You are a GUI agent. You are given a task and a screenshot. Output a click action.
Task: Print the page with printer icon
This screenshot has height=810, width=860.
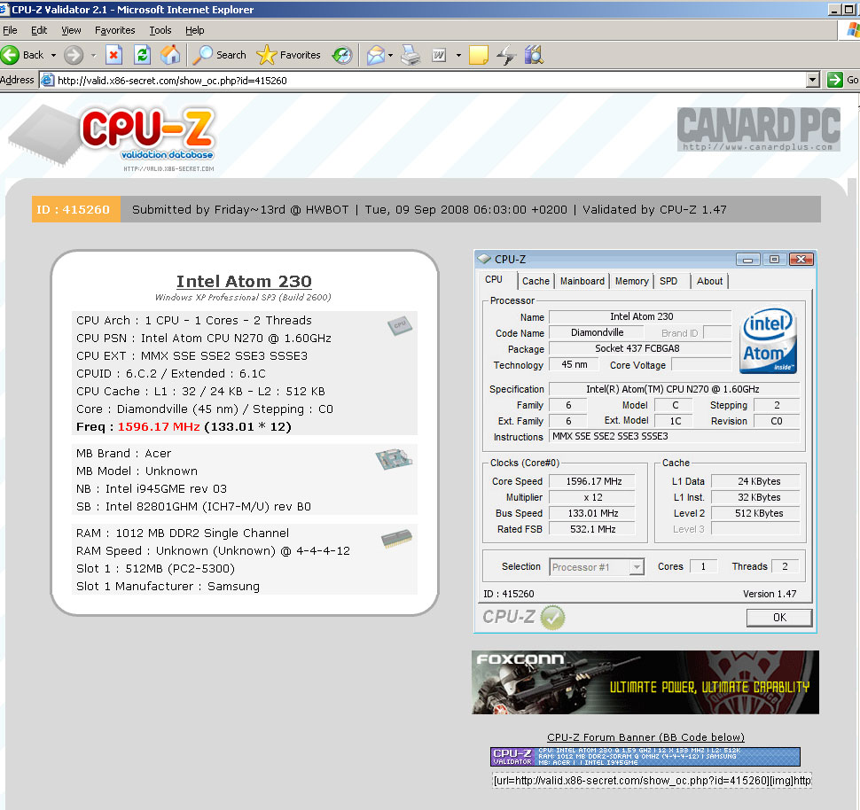tap(410, 55)
